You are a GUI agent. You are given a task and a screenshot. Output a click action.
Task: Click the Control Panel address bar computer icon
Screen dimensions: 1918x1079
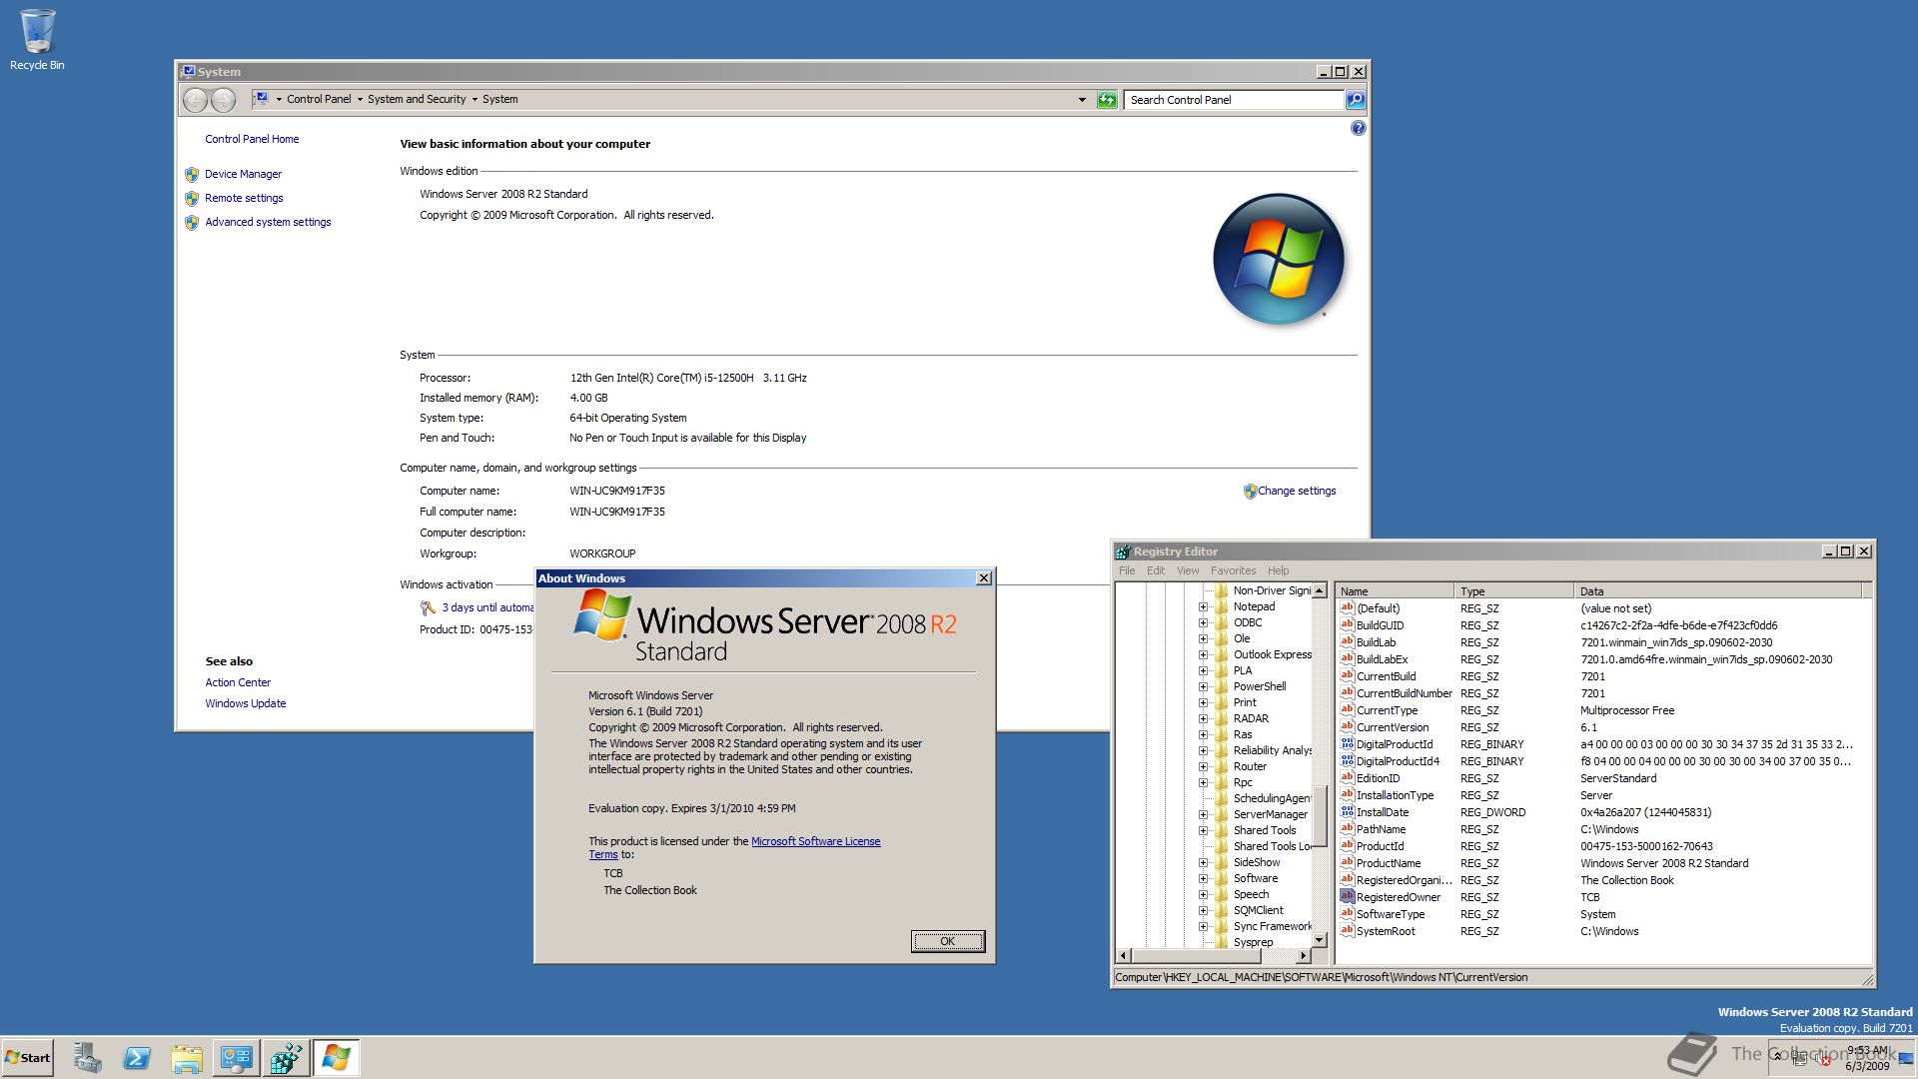[261, 99]
